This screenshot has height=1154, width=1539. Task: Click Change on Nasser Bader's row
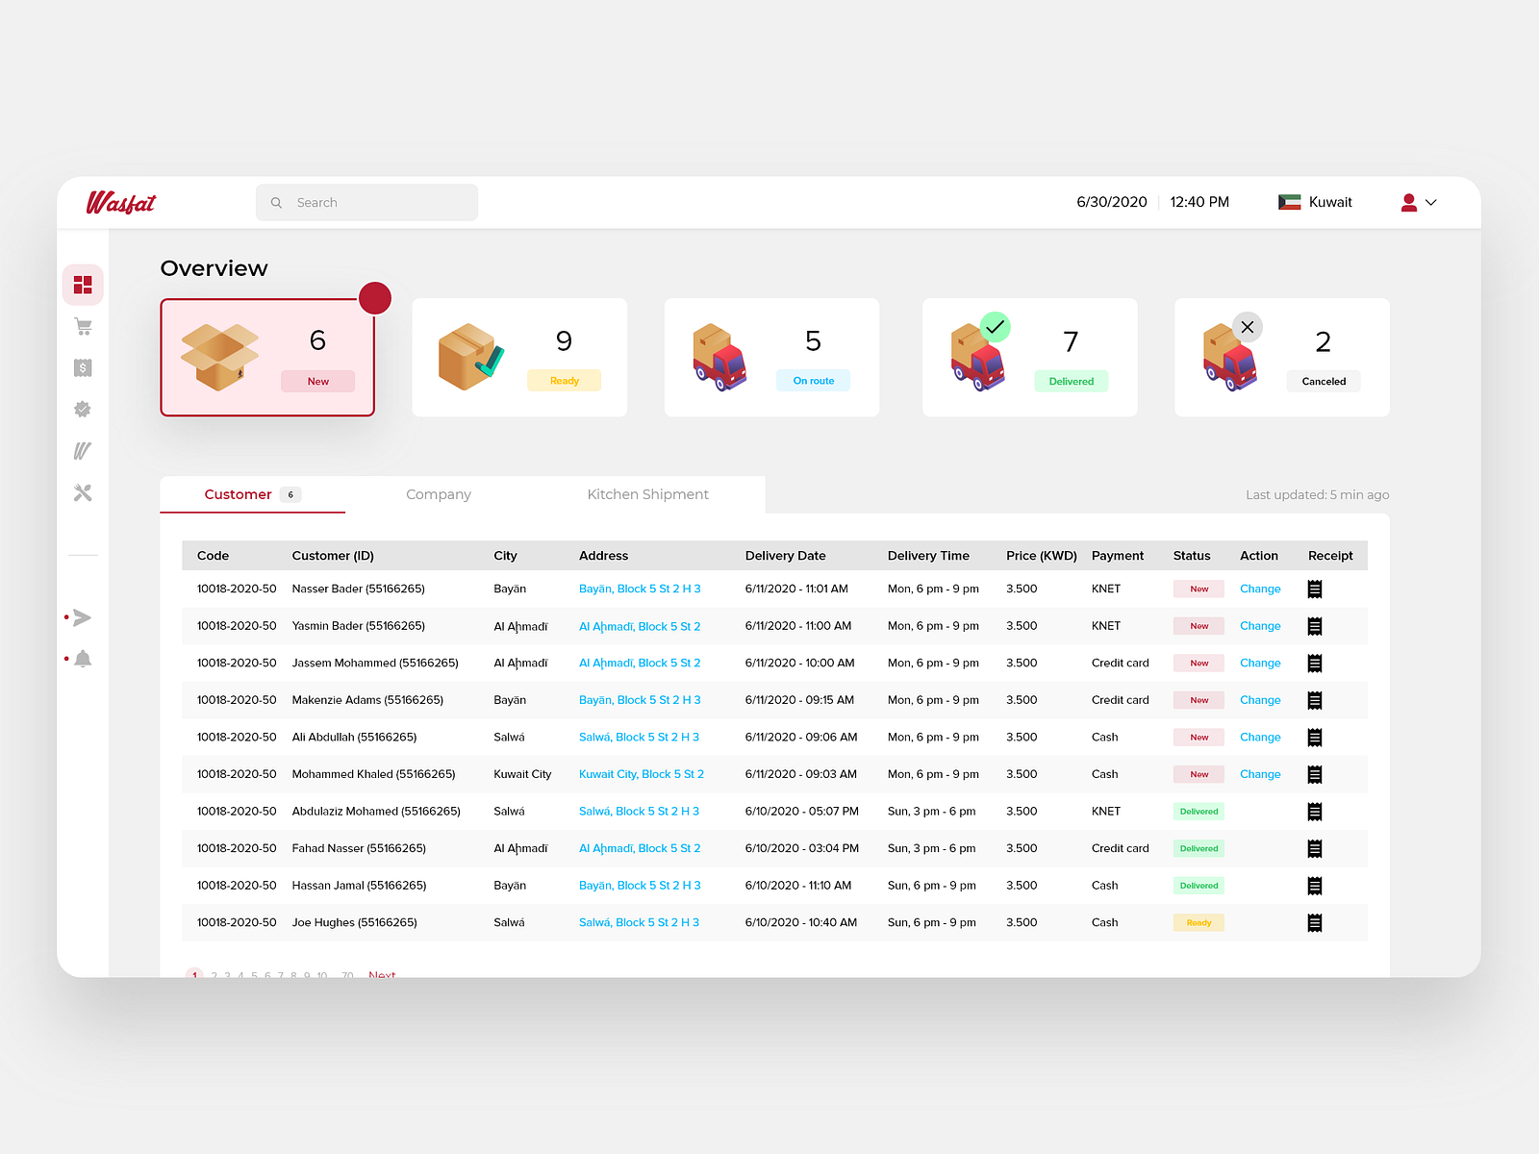tap(1260, 589)
